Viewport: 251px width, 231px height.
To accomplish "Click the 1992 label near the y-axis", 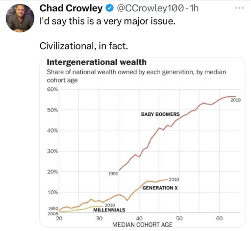I will (x=53, y=208).
